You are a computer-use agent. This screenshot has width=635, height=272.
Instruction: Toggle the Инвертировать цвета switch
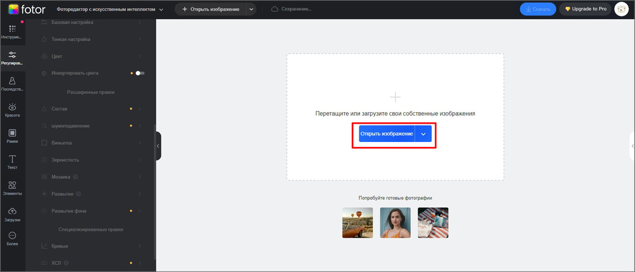click(140, 73)
